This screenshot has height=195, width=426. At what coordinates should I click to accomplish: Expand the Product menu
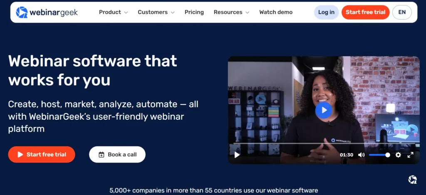[113, 12]
